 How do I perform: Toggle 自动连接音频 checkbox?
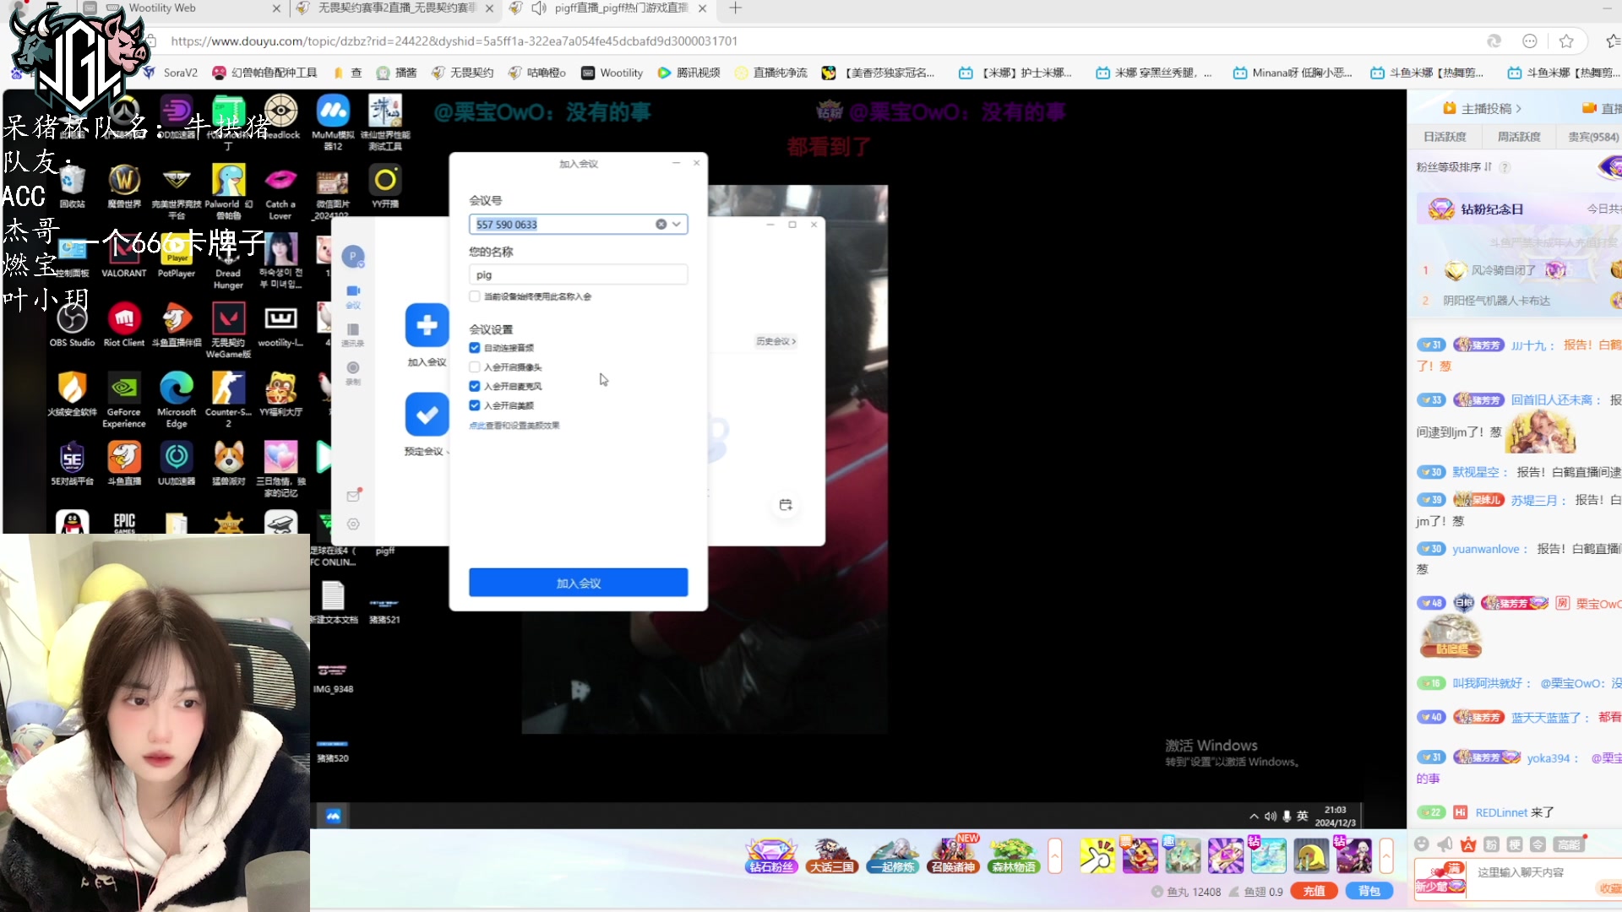[475, 348]
